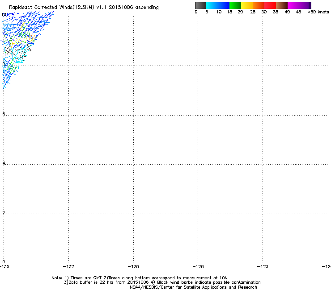Click the longitude label '-129'
This screenshot has width=331, height=290.
coord(133,267)
